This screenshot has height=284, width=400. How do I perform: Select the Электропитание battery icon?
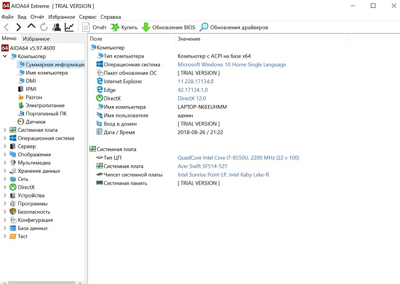point(21,105)
